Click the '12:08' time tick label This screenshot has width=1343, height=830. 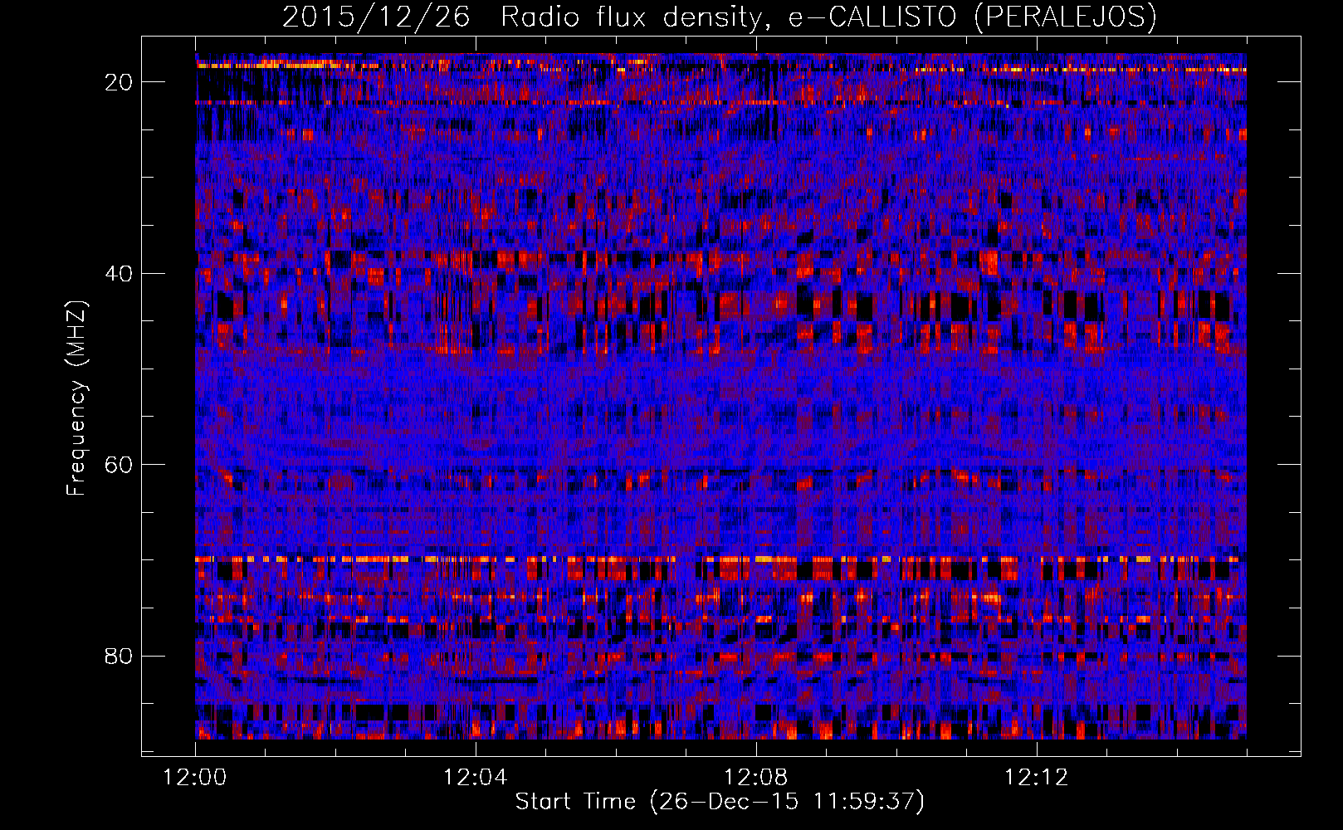(x=755, y=778)
